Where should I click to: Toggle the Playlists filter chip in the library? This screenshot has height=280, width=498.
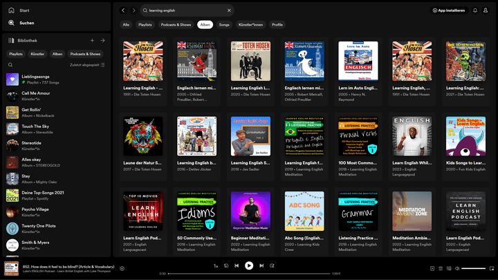point(16,53)
